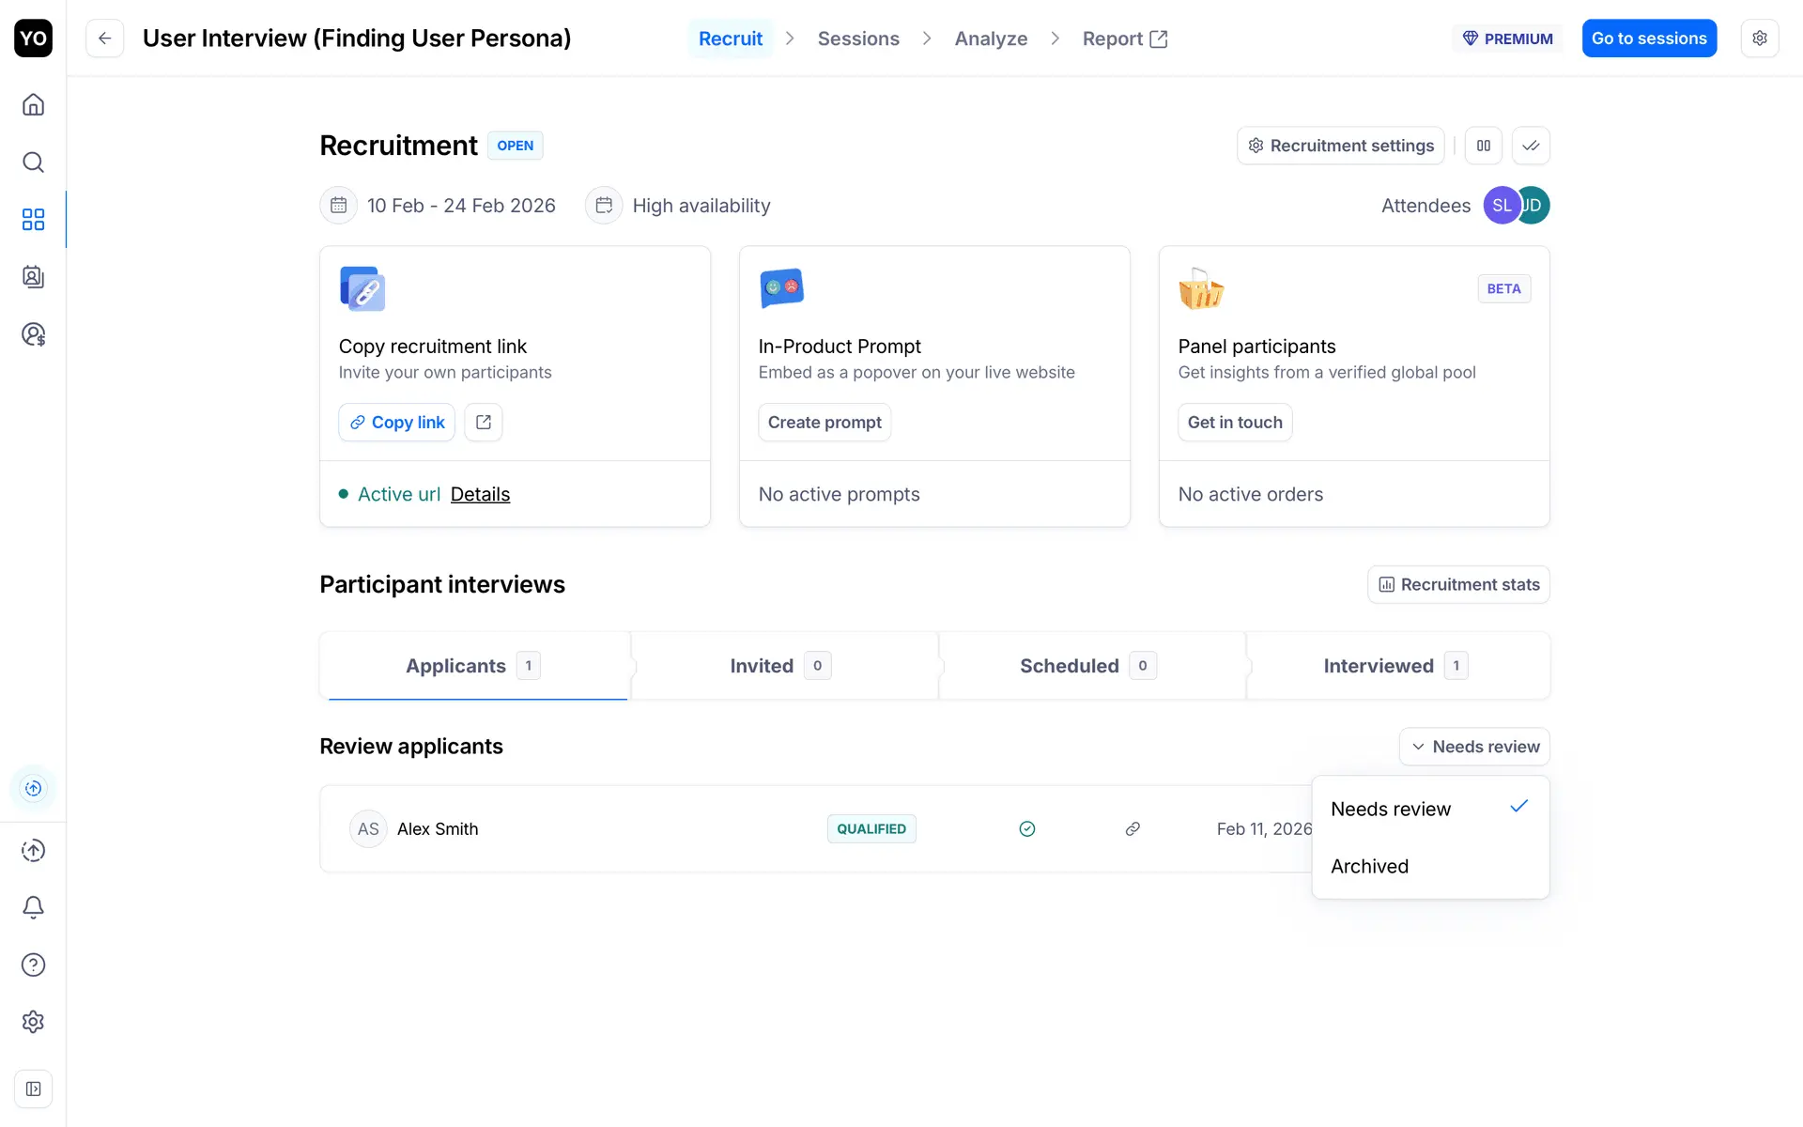Viewport: 1803px width, 1127px height.
Task: Go to the Sessions step
Action: click(858, 39)
